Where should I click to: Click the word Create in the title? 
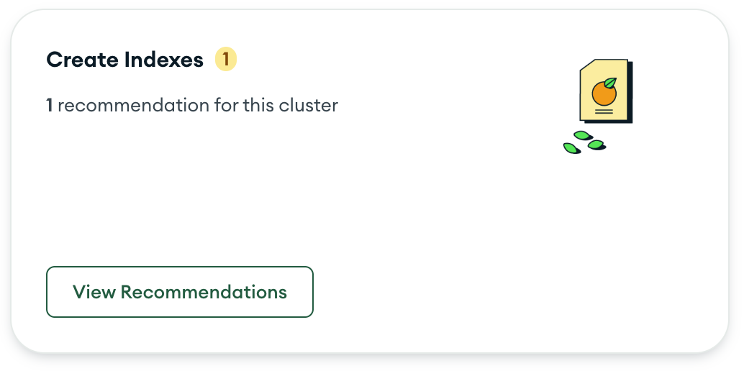[83, 60]
